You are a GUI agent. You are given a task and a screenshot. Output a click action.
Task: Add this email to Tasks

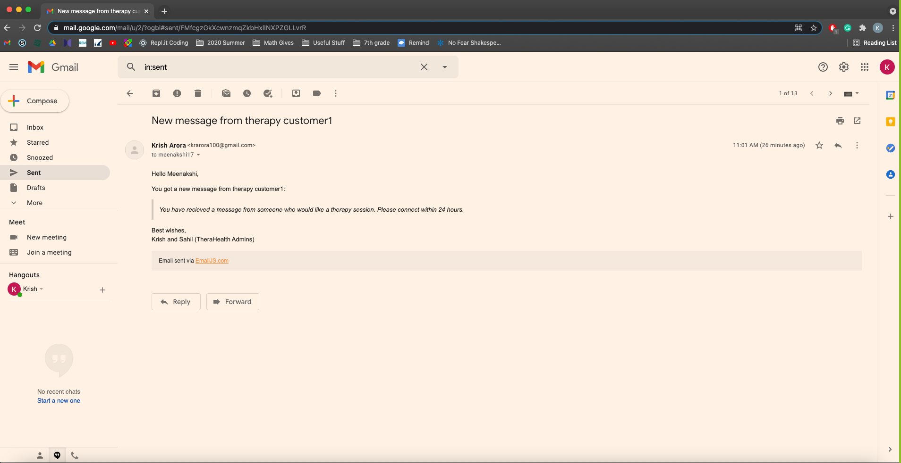268,93
